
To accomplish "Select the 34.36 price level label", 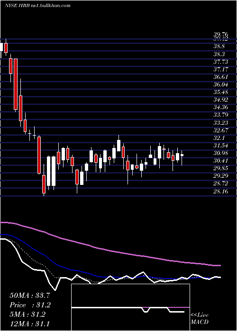I will click(221, 107).
